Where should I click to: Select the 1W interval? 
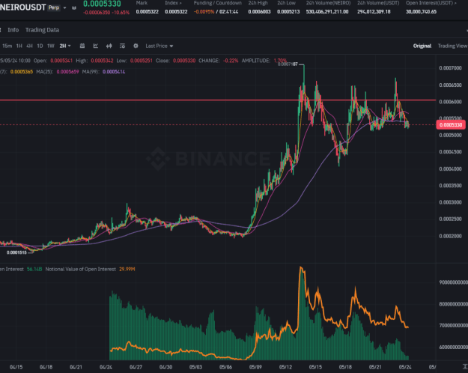point(51,46)
